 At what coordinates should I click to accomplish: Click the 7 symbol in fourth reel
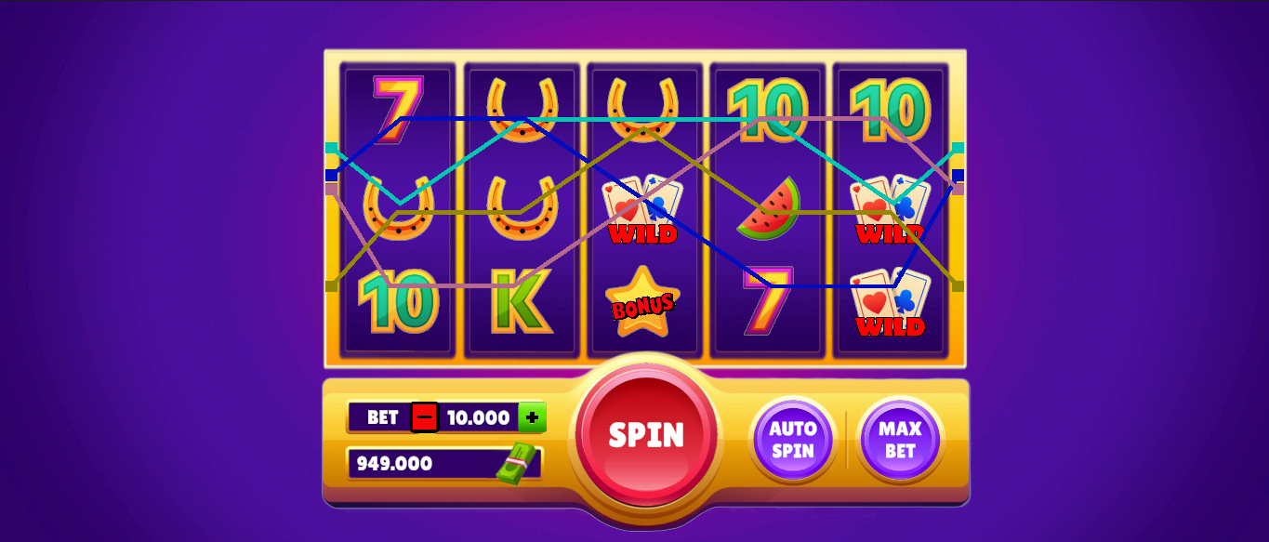(767, 300)
